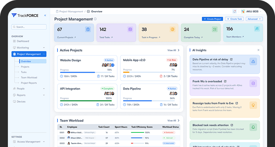This screenshot has height=147, width=275.
Task: Click the warning triangle icon on Data Pipeline insight
Action: 253,61
